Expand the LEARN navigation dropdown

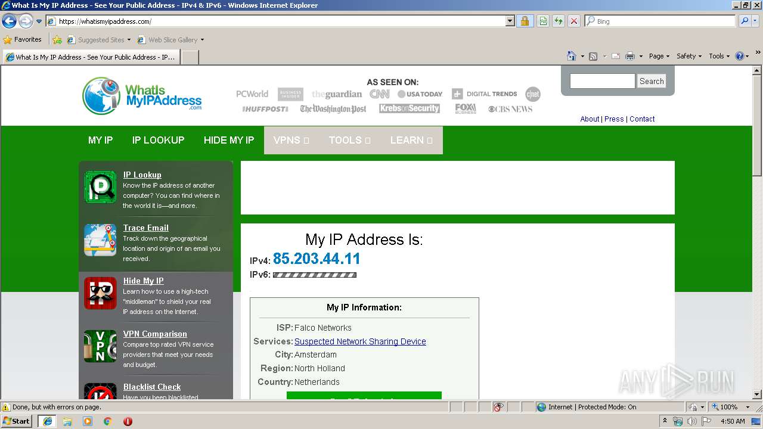[x=411, y=140]
